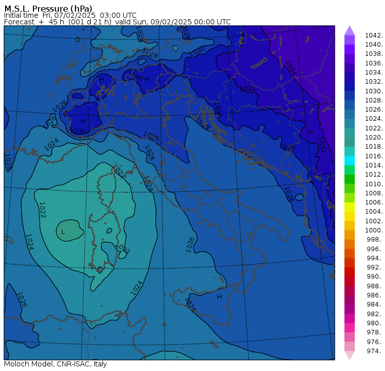Pick the orange swatch between 996 and 998
This screenshot has height=371, width=385.
coord(350,244)
